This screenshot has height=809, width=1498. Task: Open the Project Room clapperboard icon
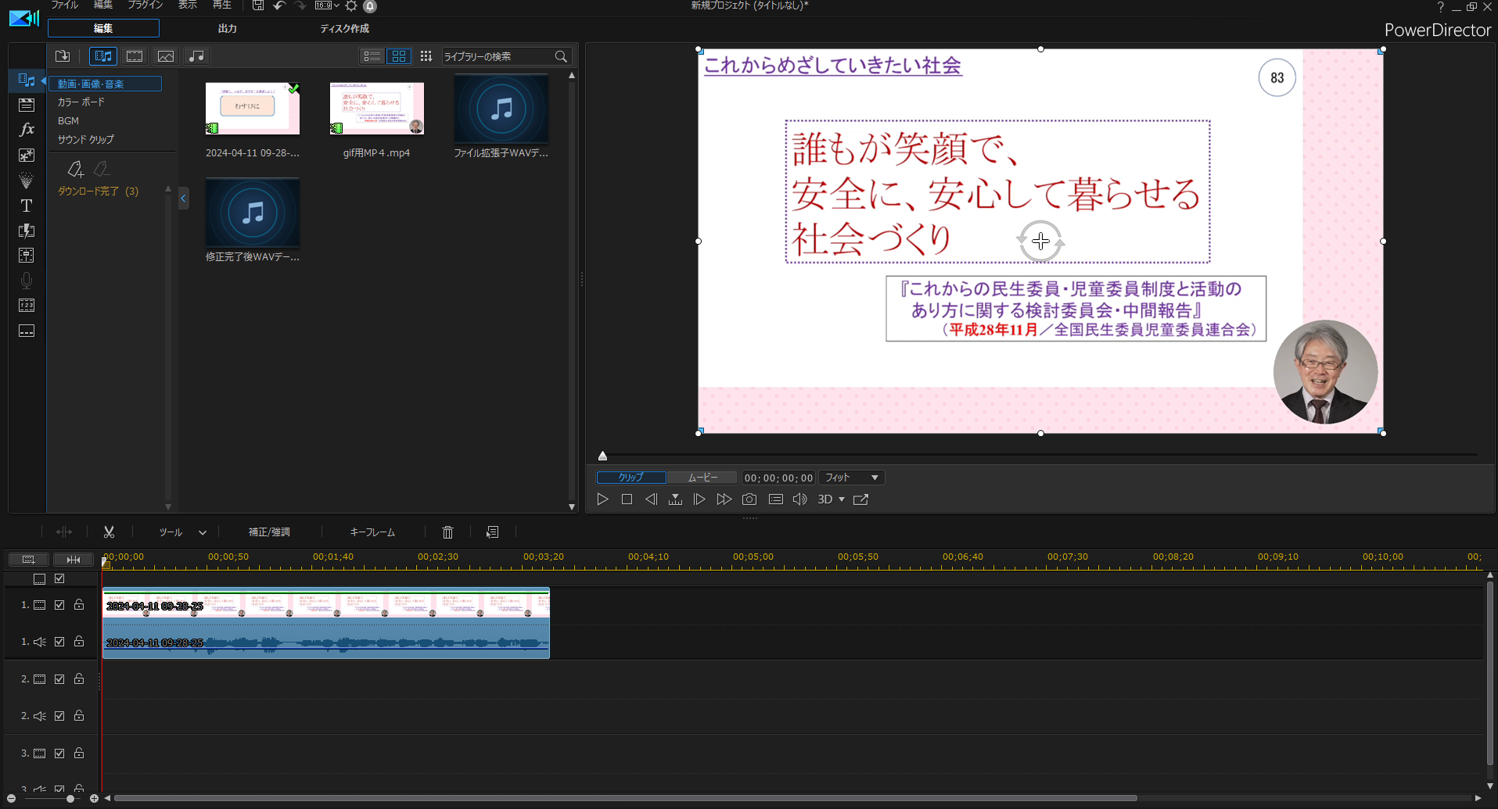pyautogui.click(x=27, y=105)
